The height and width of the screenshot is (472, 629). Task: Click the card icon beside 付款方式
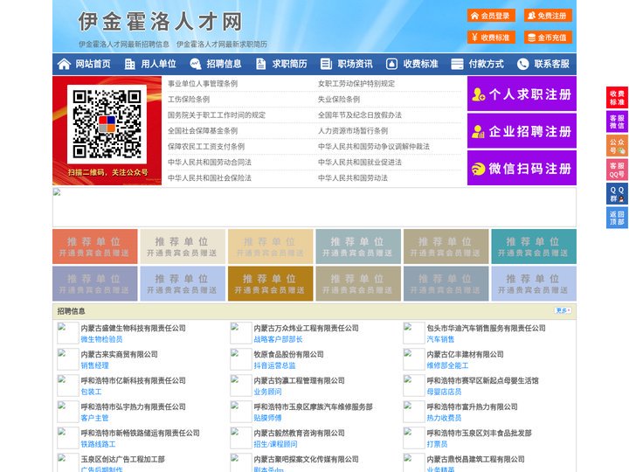[457, 64]
